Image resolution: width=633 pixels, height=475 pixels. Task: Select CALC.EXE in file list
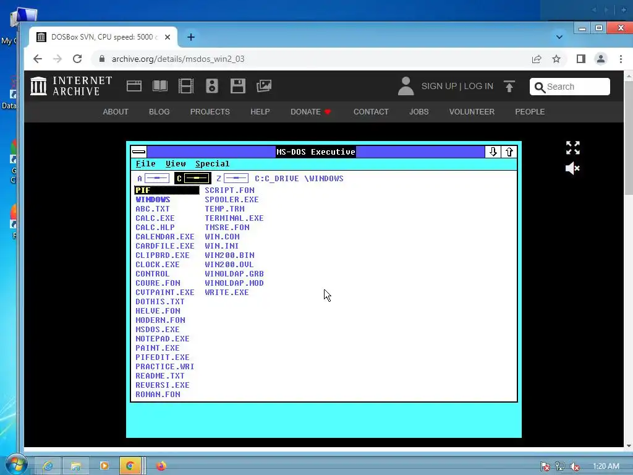pos(155,218)
